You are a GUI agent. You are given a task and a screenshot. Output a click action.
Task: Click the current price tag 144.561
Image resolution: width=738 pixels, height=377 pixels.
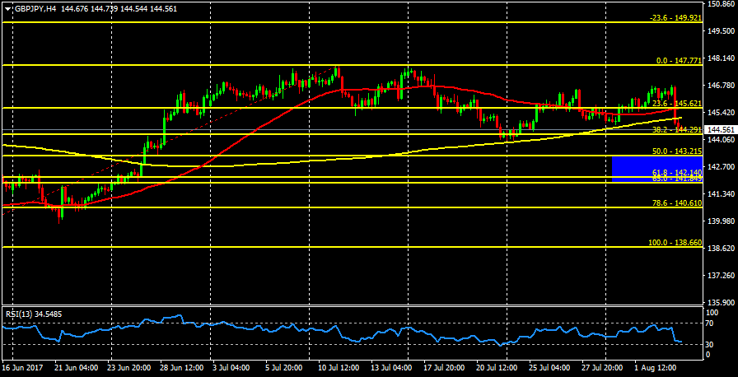click(720, 130)
